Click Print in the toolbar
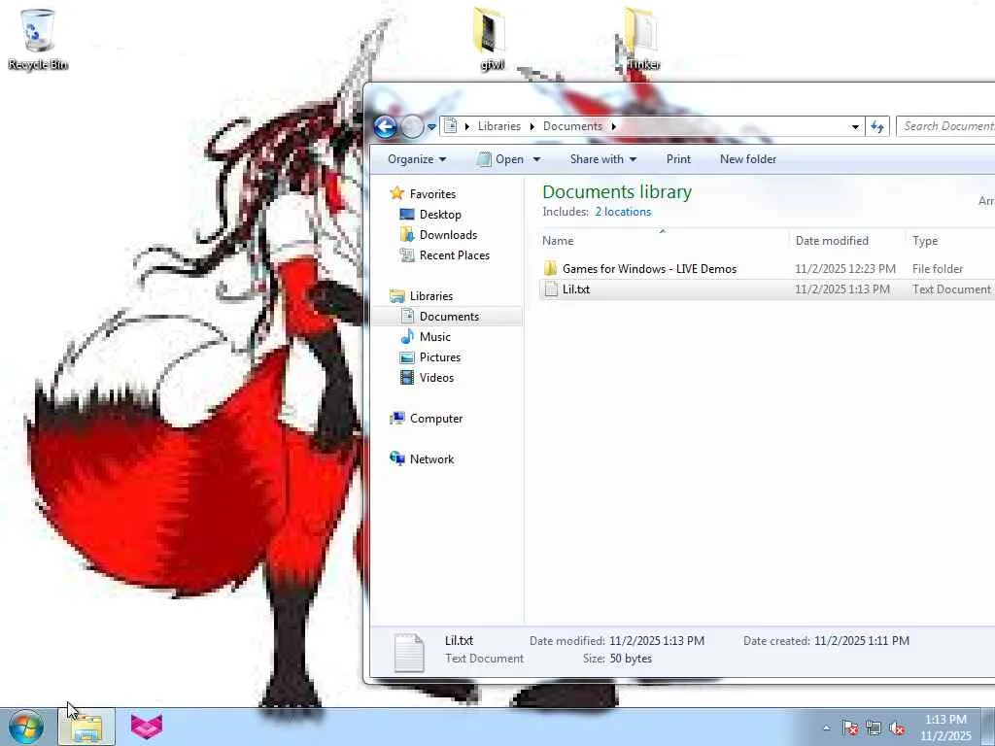The image size is (995, 746). click(x=678, y=159)
